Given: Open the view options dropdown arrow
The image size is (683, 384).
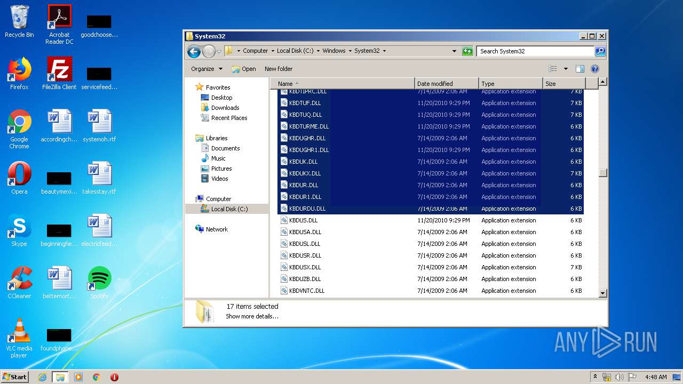Looking at the screenshot, I should pos(566,69).
